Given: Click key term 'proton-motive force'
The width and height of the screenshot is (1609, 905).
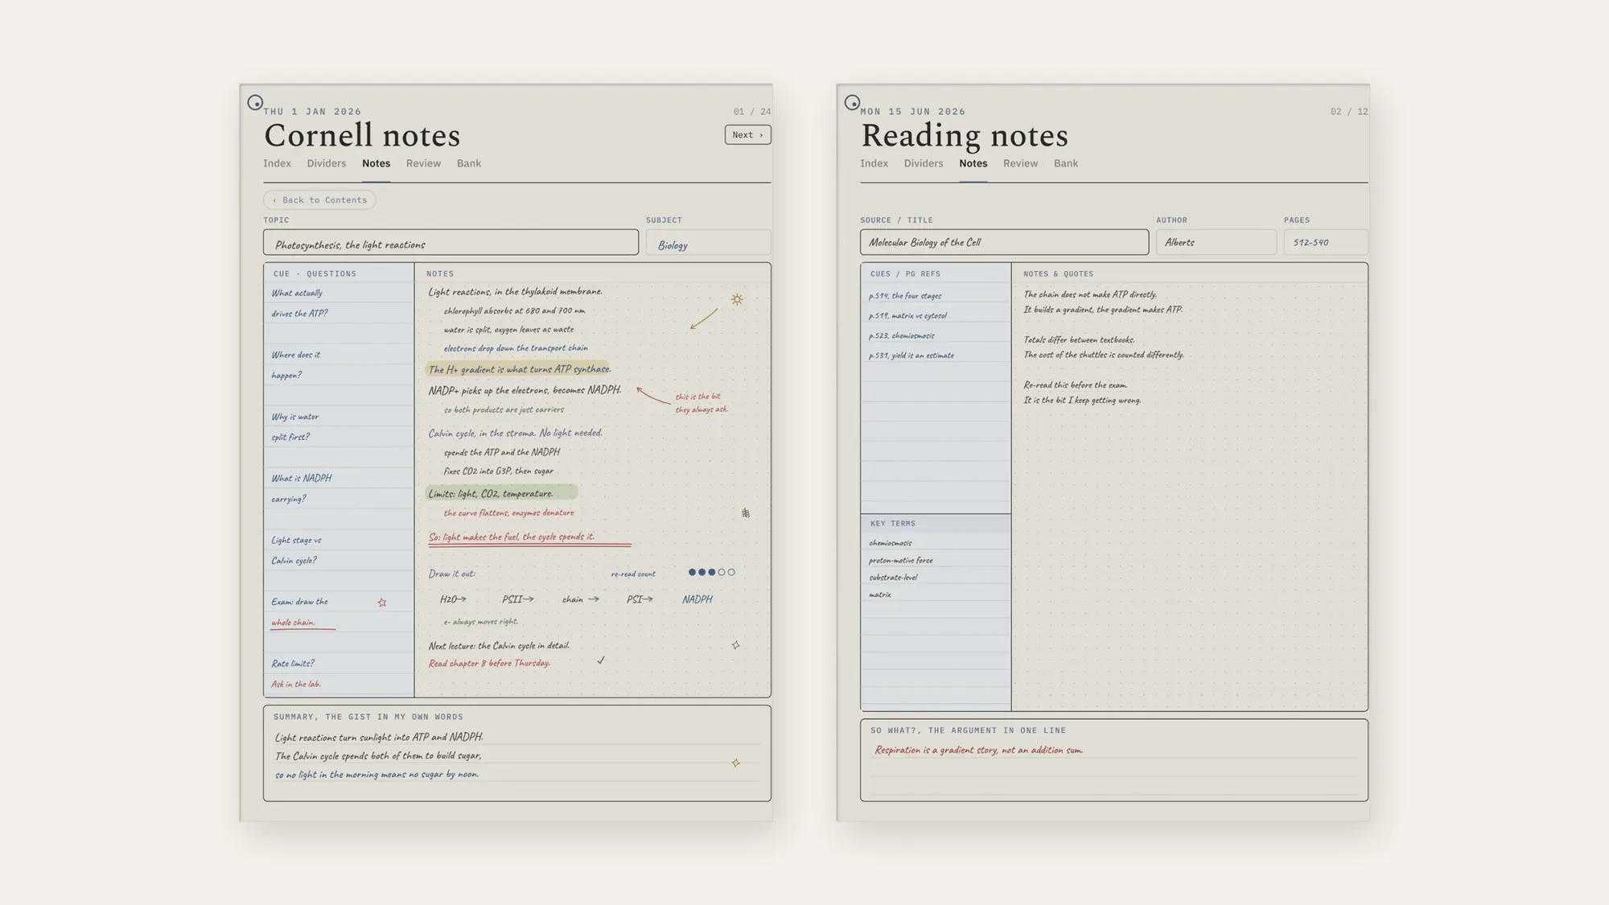Looking at the screenshot, I should pos(901,561).
